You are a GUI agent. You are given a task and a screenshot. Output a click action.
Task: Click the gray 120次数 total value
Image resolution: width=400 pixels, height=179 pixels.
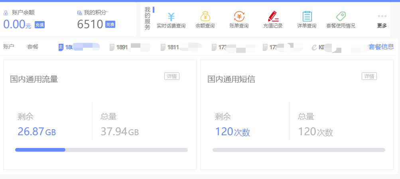coord(315,132)
